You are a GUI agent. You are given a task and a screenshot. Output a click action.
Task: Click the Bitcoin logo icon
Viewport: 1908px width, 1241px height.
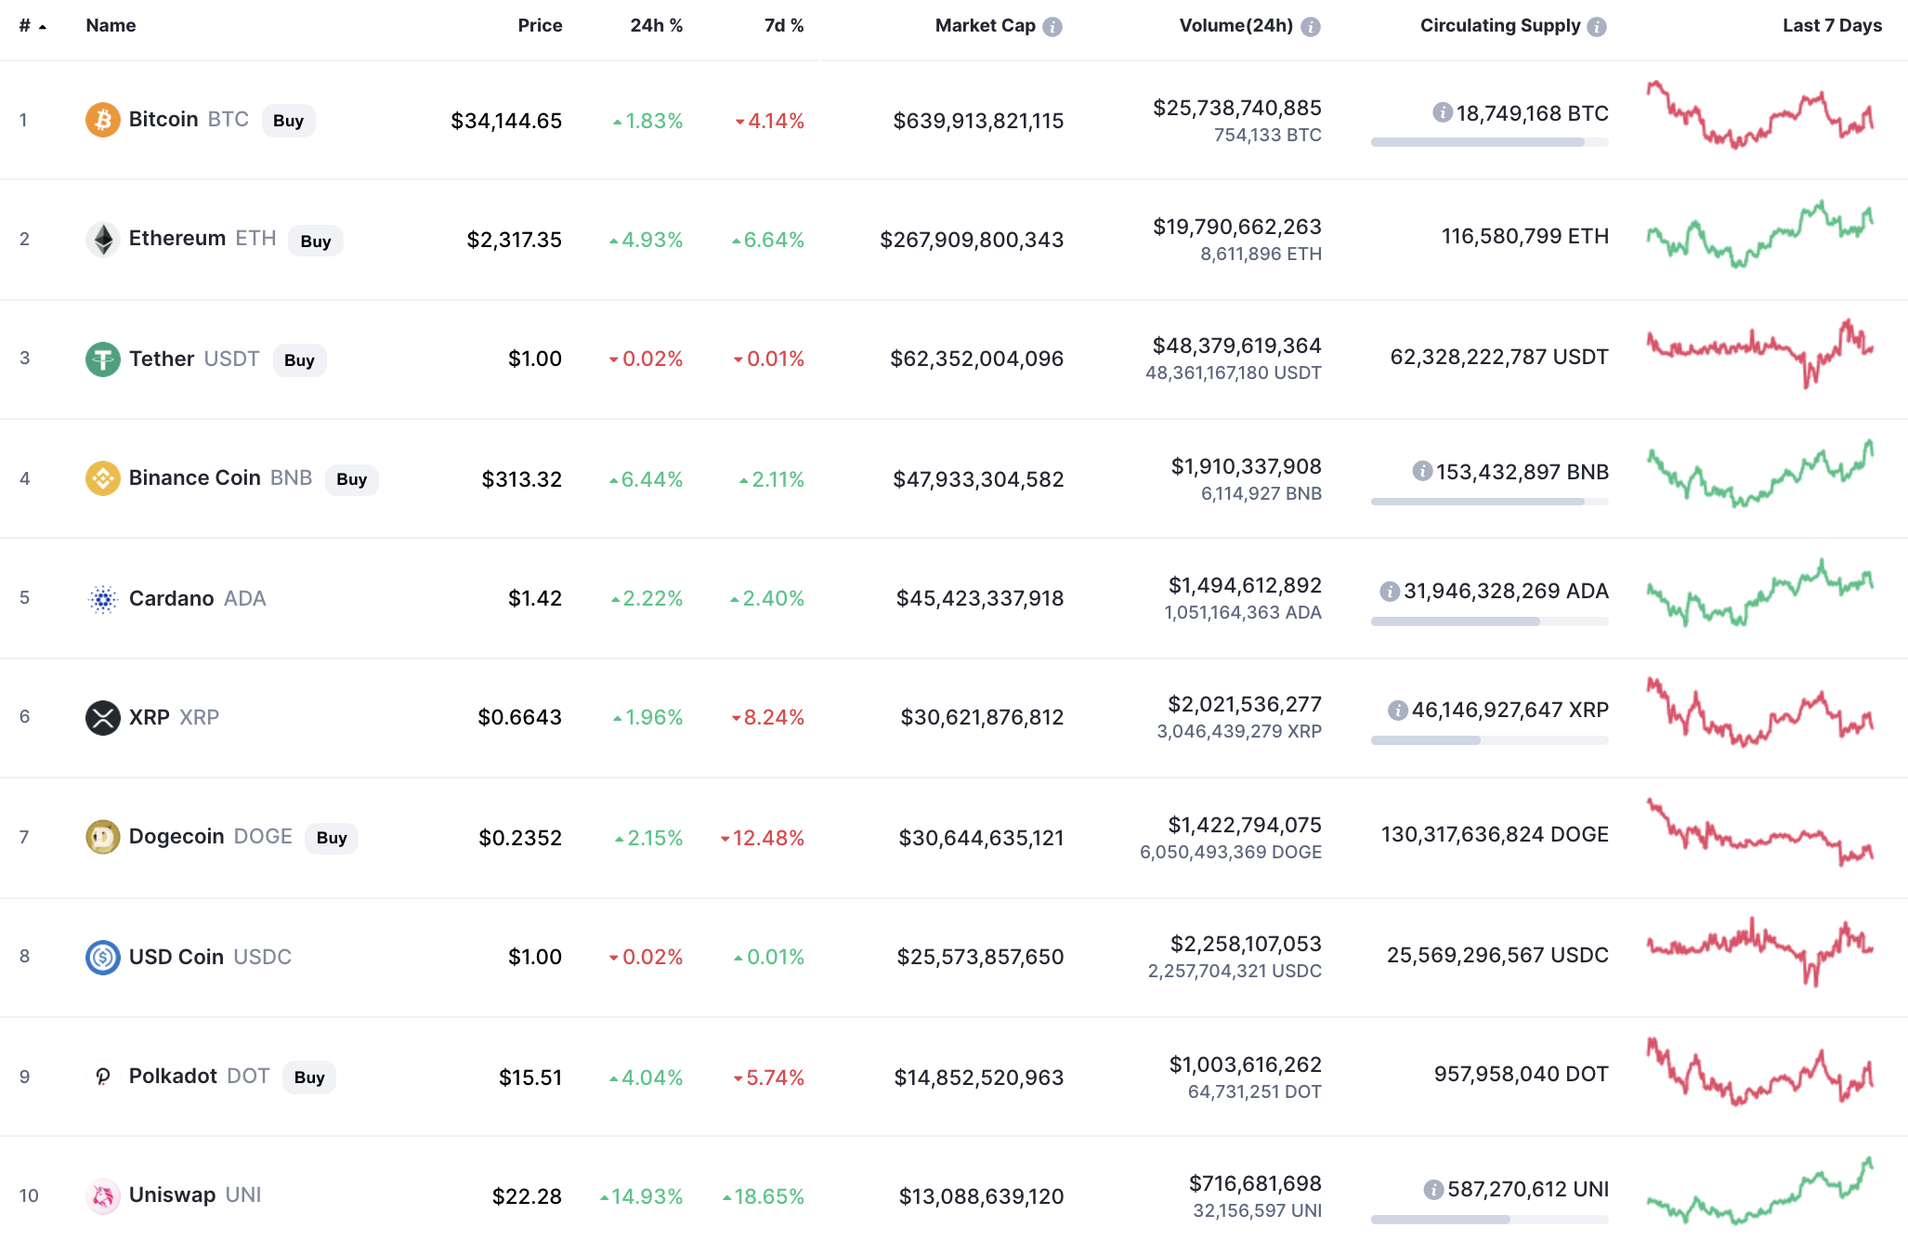coord(103,120)
